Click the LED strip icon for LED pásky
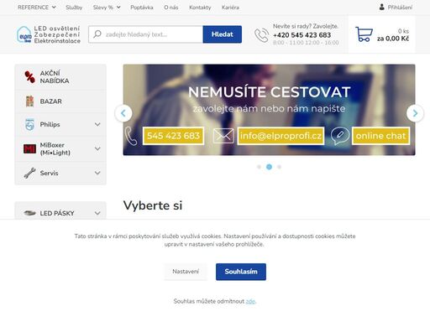This screenshot has width=430, height=322. pos(29,213)
